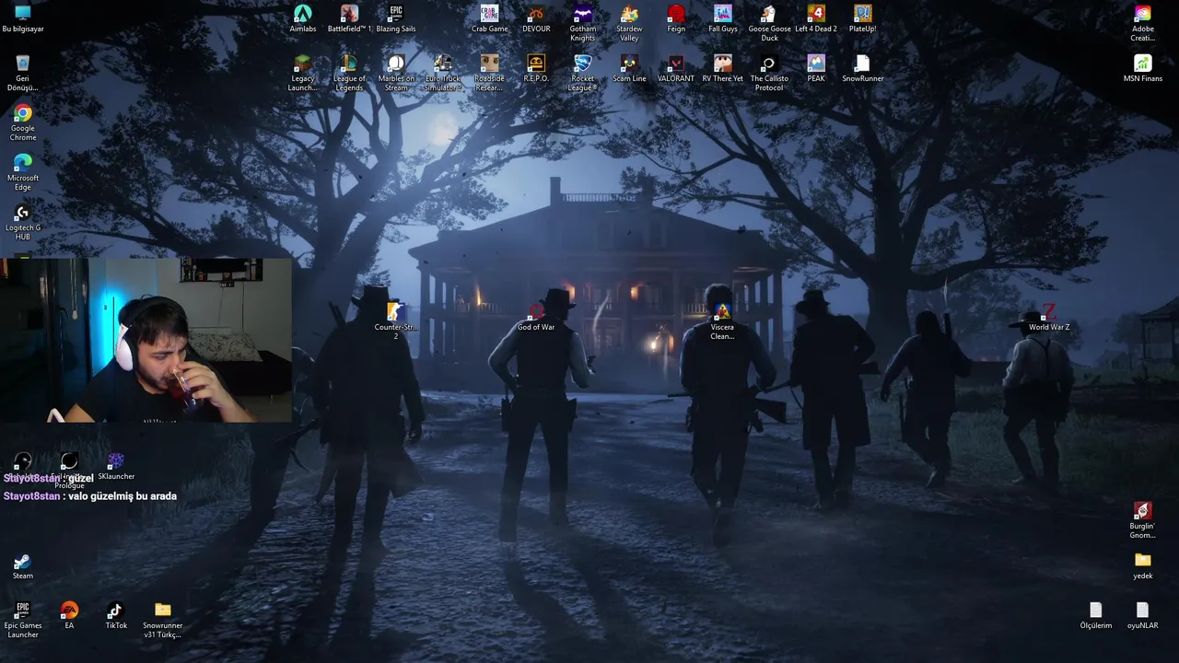Select the TikTok shortcut
1179x663 pixels.
coord(116,615)
